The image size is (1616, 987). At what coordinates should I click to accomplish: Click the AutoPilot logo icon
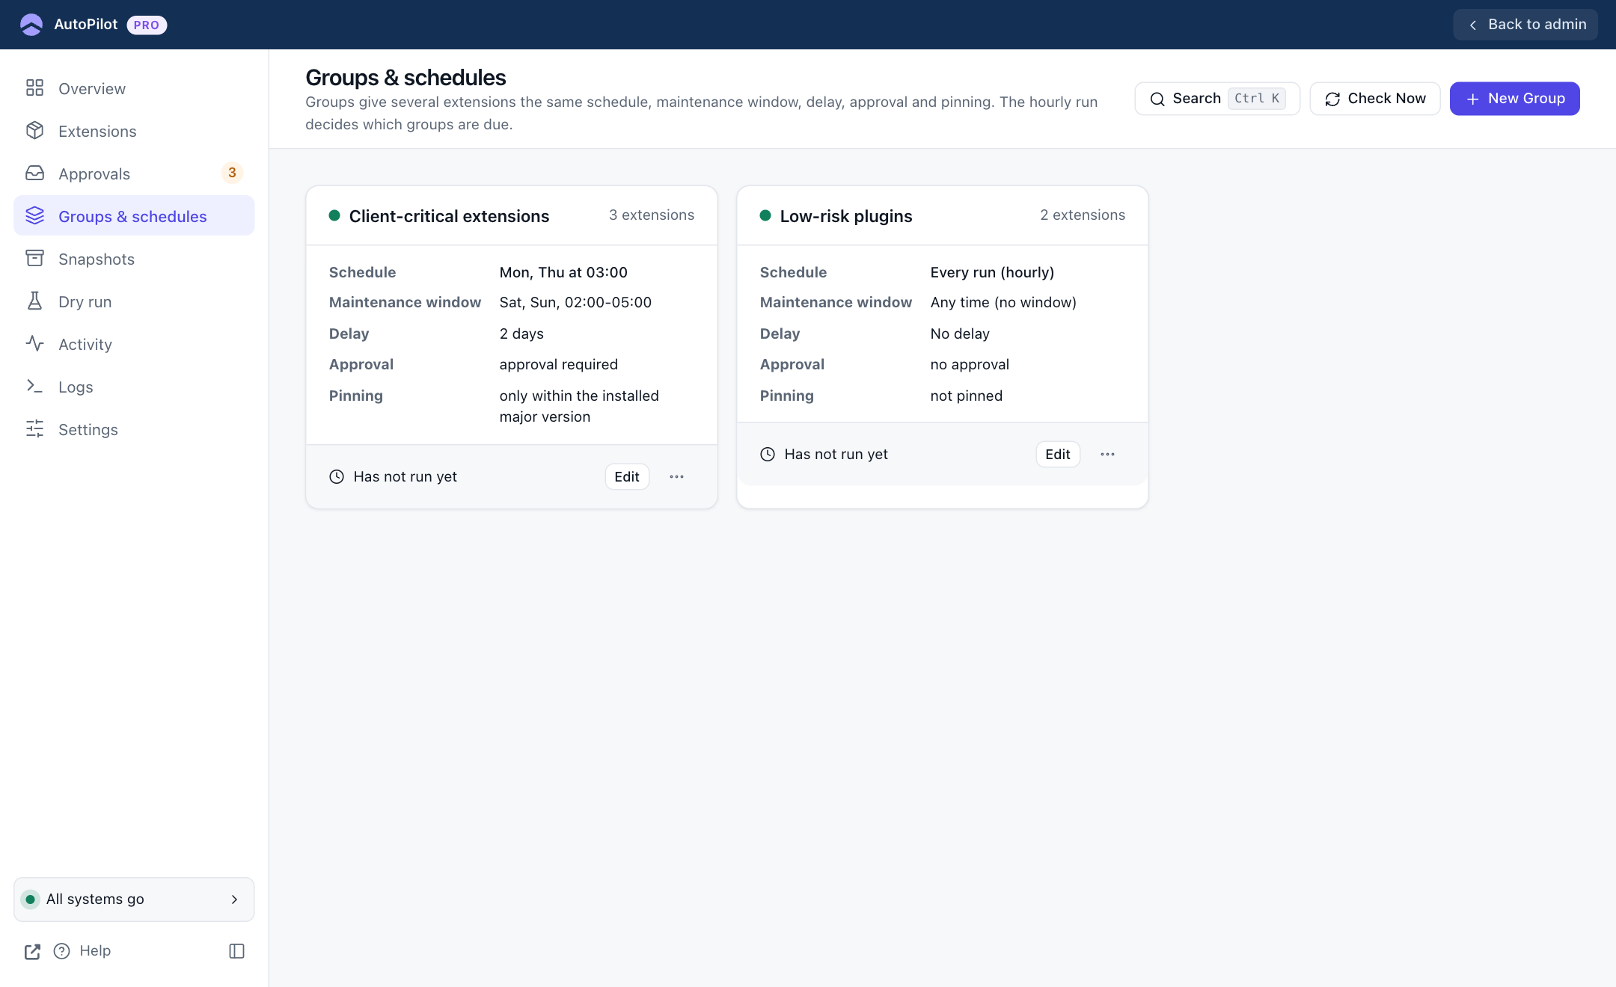(x=31, y=25)
